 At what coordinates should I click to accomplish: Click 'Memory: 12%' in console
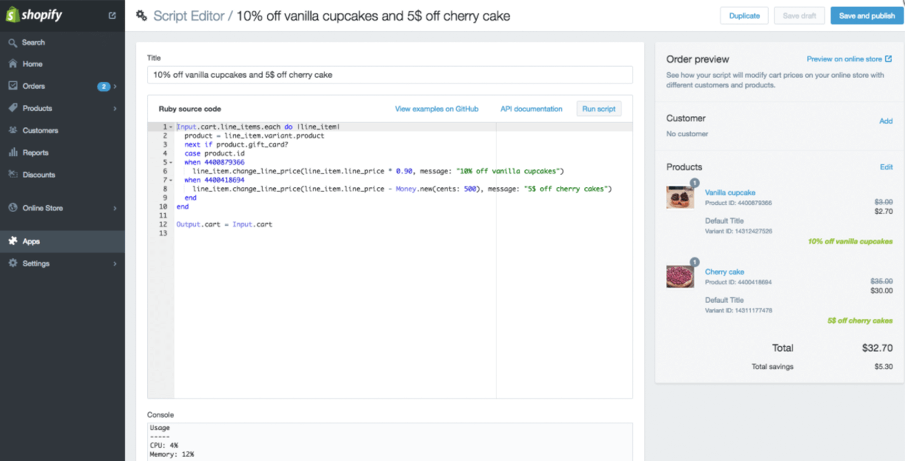tap(172, 454)
